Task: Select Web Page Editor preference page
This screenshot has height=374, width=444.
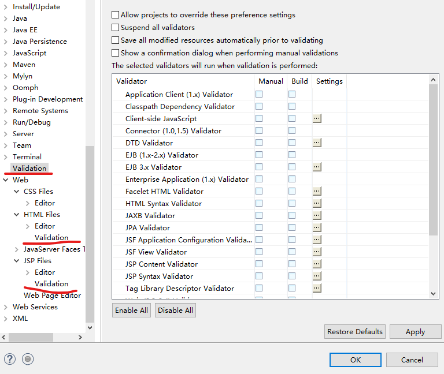Action: coord(52,296)
